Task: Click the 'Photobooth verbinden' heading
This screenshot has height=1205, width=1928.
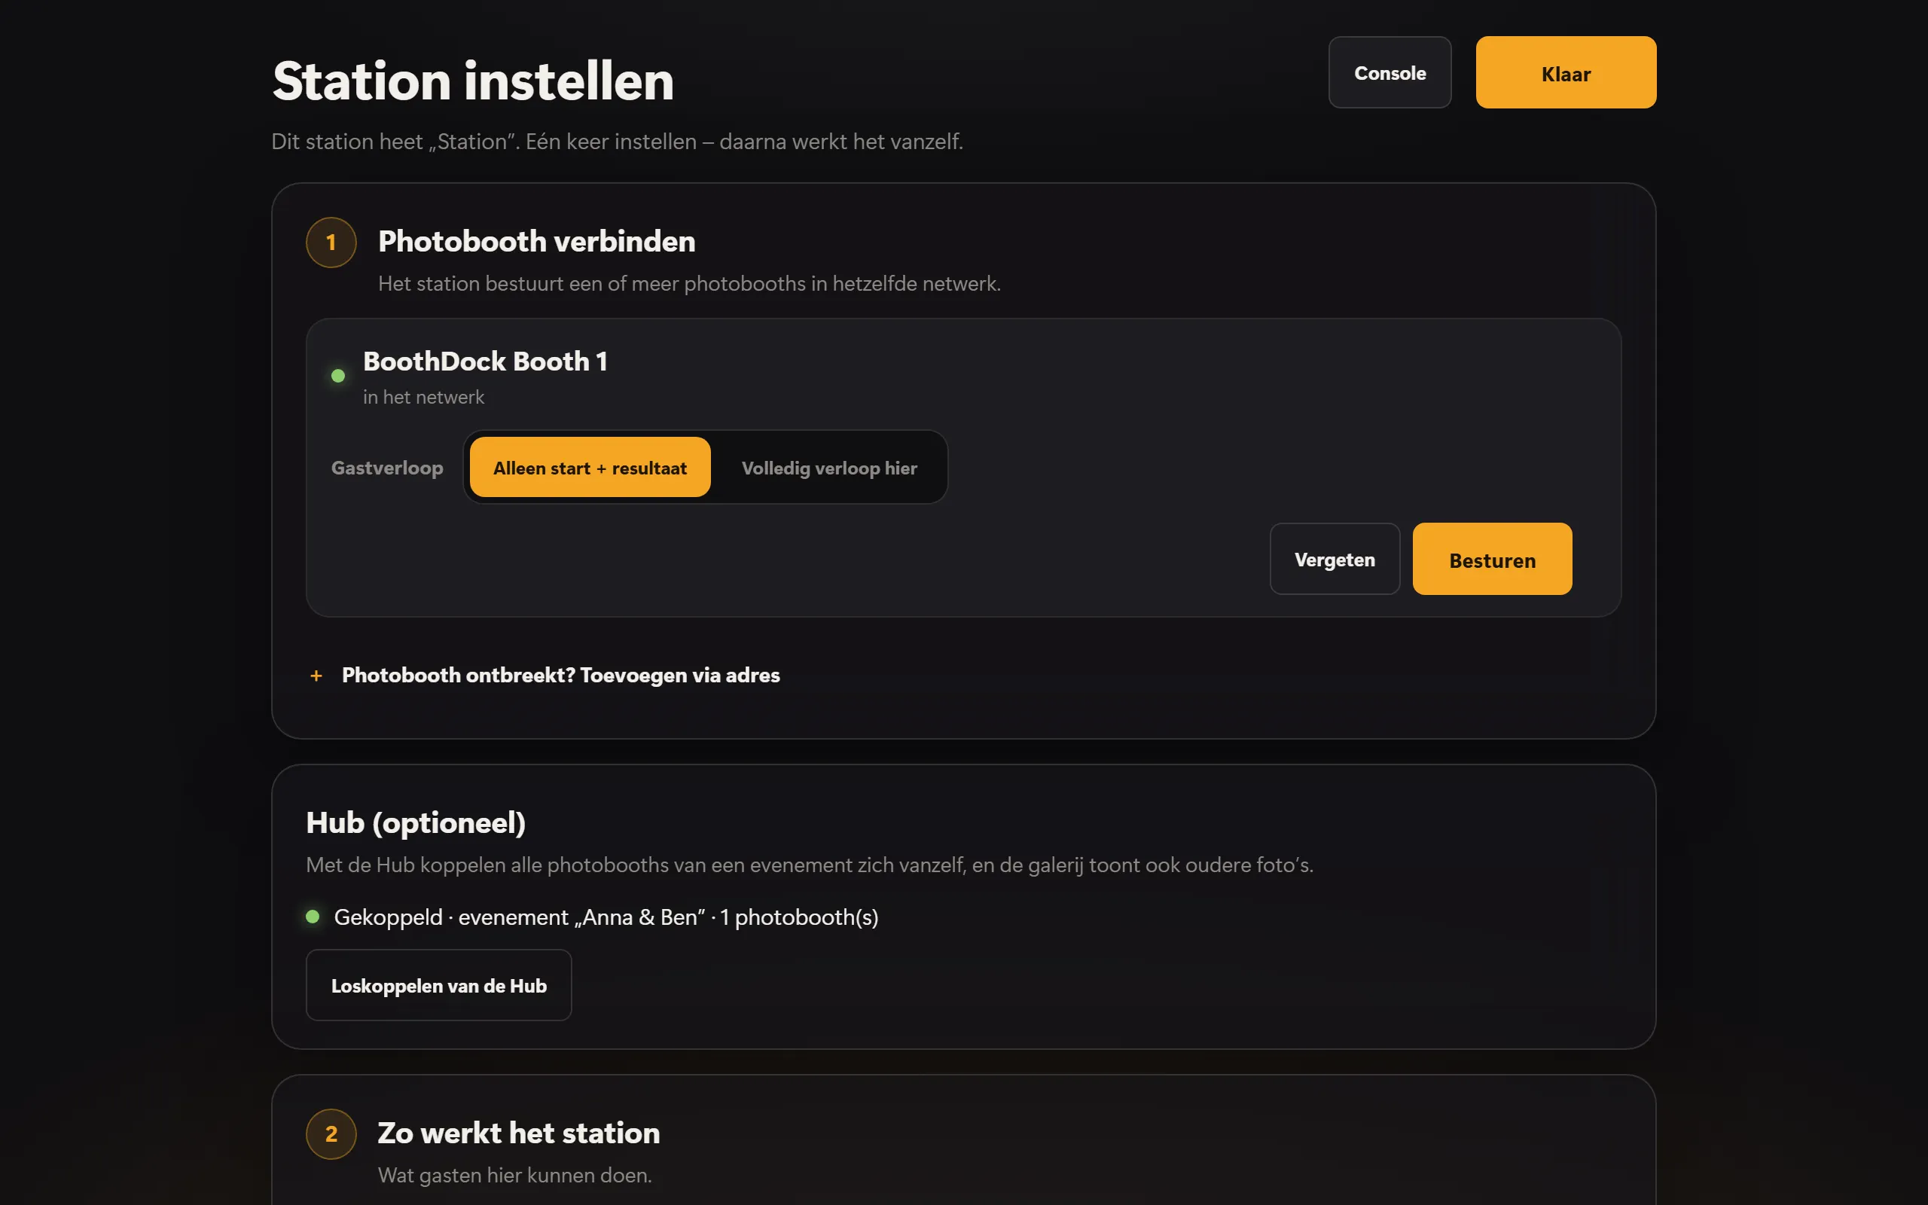Action: pos(536,242)
